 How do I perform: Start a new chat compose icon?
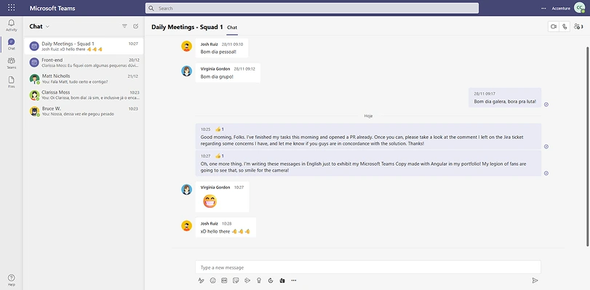136,26
